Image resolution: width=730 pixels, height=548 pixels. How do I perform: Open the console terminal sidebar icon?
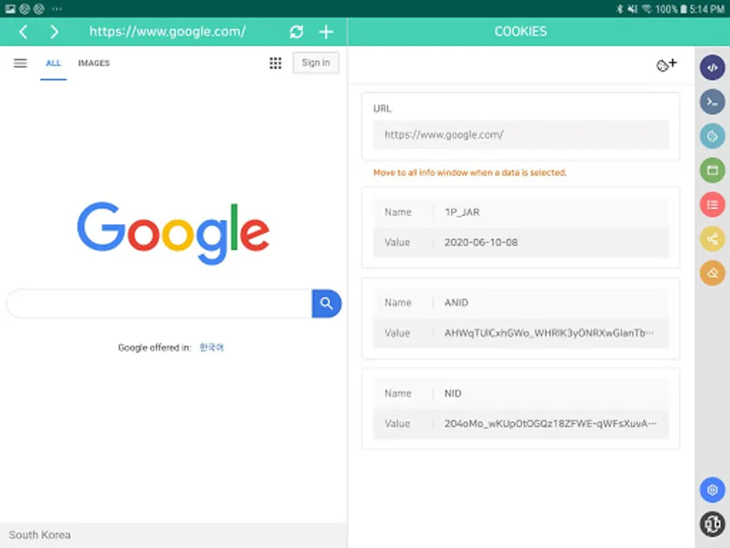tap(712, 101)
